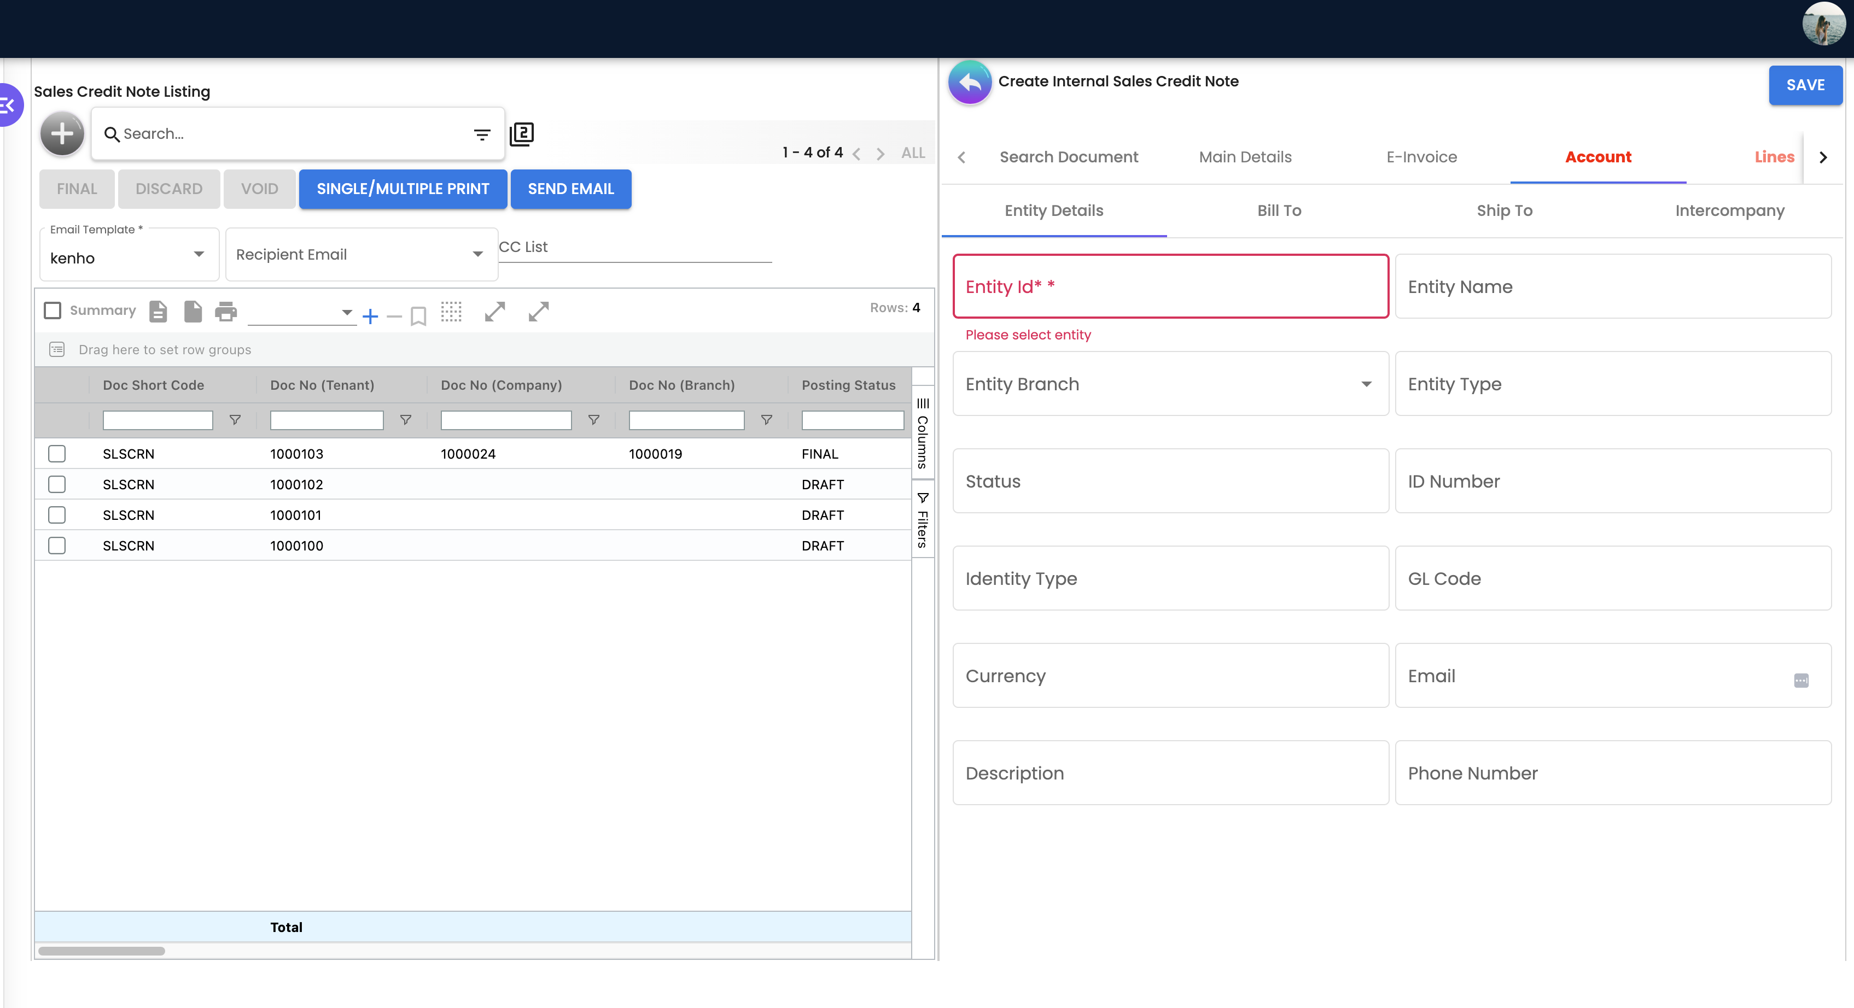Select checkbox for row 1000102
1854x1008 pixels.
pyautogui.click(x=57, y=484)
